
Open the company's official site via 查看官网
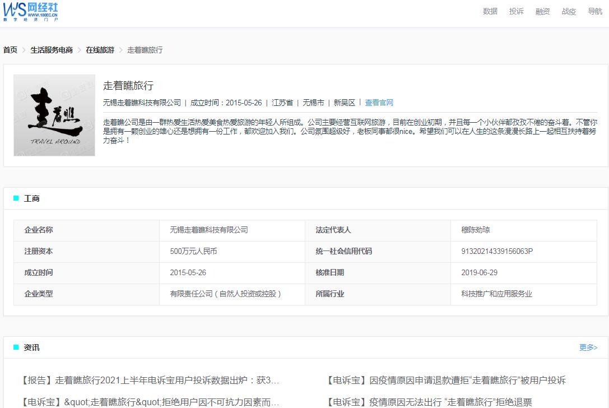coord(380,103)
